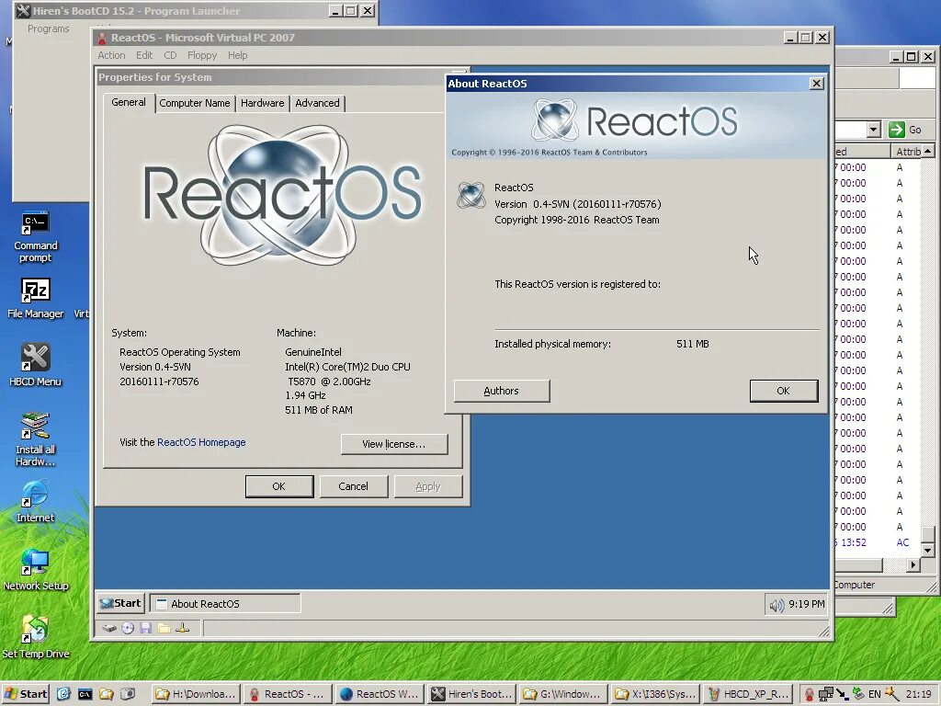This screenshot has height=706, width=941.
Task: Click the host tray clock showing 21:19
Action: pos(918,695)
